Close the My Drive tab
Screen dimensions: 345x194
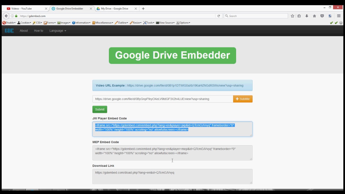[x=136, y=9]
